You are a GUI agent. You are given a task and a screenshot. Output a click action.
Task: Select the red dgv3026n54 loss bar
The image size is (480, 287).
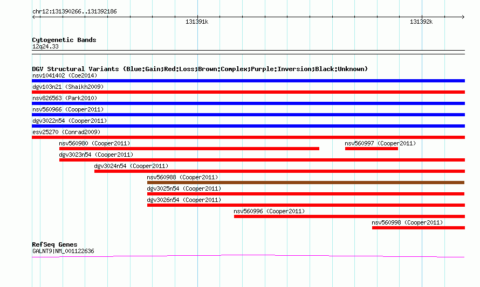[306, 205]
